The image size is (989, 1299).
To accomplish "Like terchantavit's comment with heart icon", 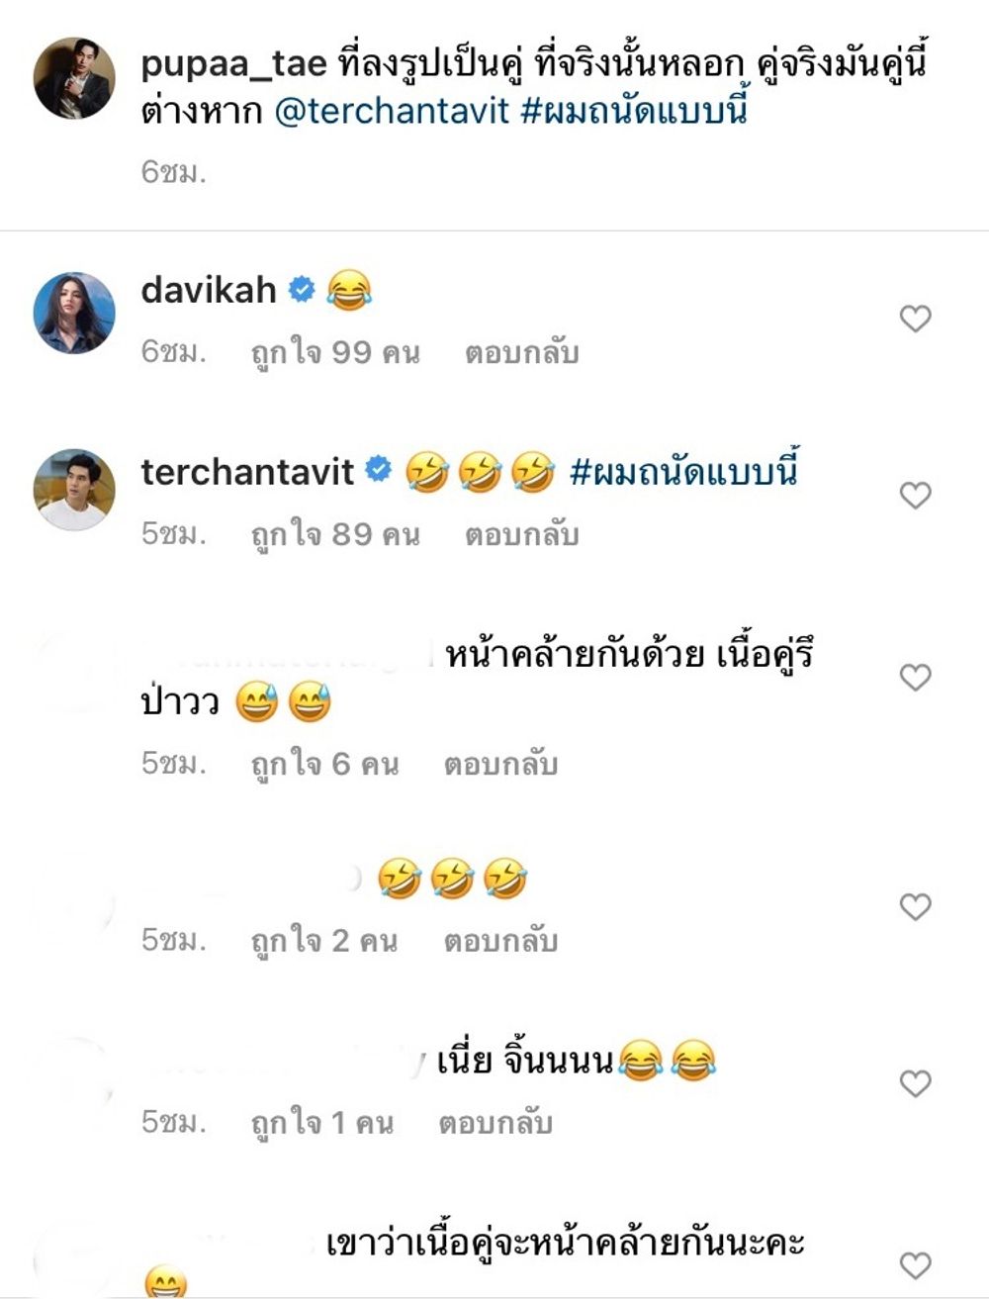I will pyautogui.click(x=916, y=495).
